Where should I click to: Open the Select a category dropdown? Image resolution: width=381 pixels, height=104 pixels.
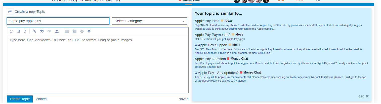(150, 21)
